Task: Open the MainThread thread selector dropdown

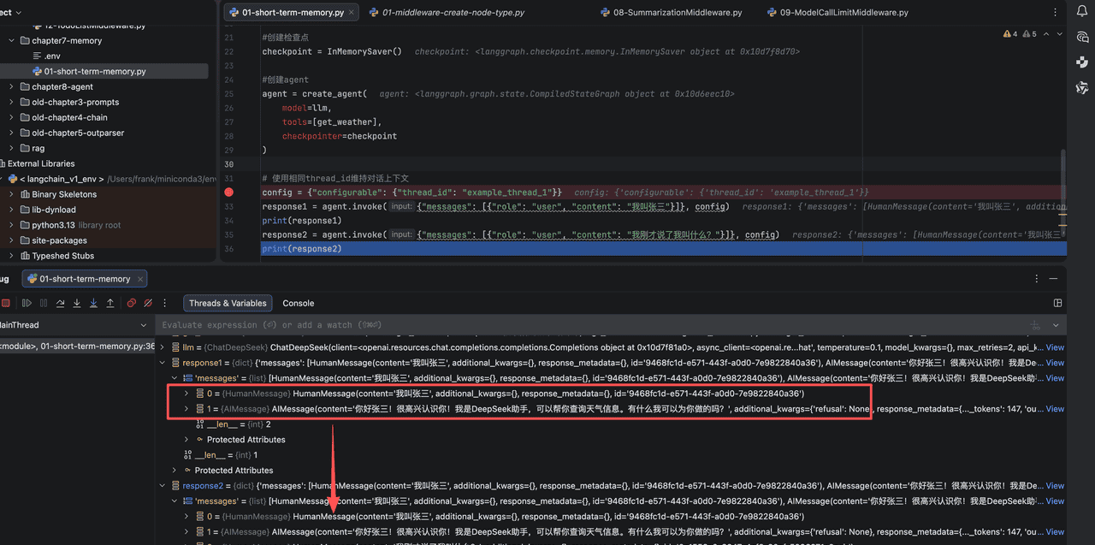Action: point(145,325)
